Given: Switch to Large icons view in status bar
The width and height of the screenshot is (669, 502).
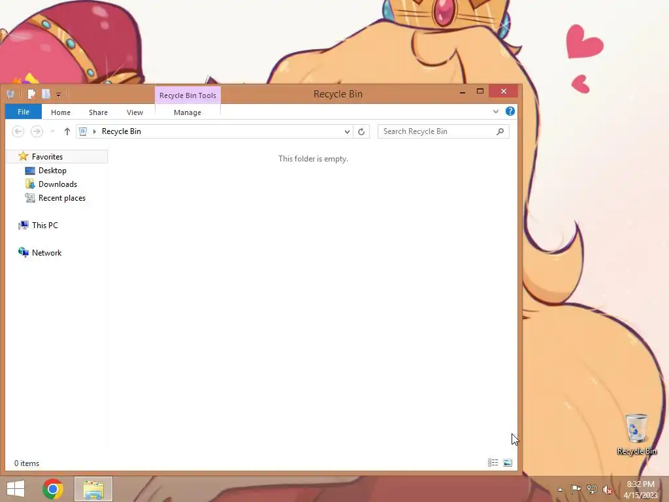Looking at the screenshot, I should (x=507, y=463).
